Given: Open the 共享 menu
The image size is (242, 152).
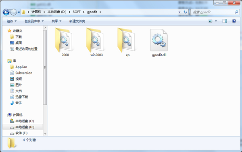Looking at the screenshot, I should tap(56, 21).
